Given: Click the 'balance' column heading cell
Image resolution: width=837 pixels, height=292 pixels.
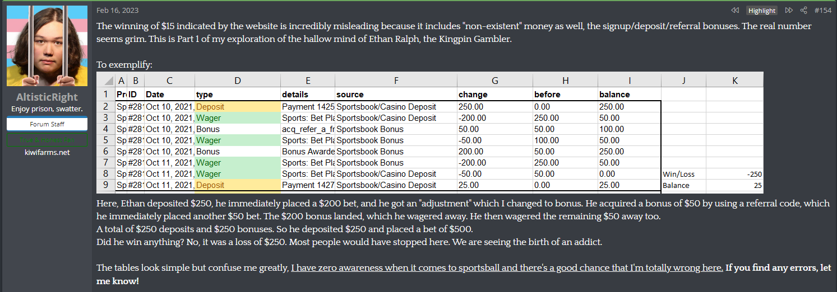Looking at the screenshot, I should coord(628,95).
